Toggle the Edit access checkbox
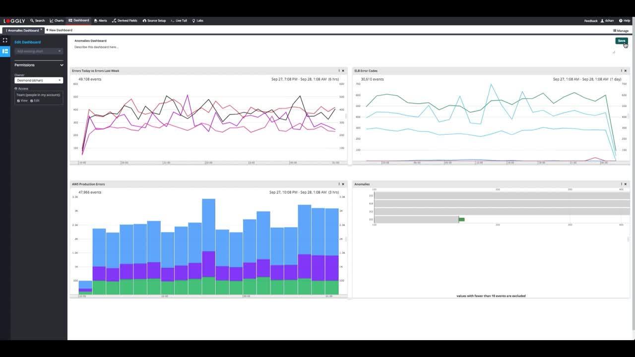The height and width of the screenshot is (357, 635). pos(31,101)
